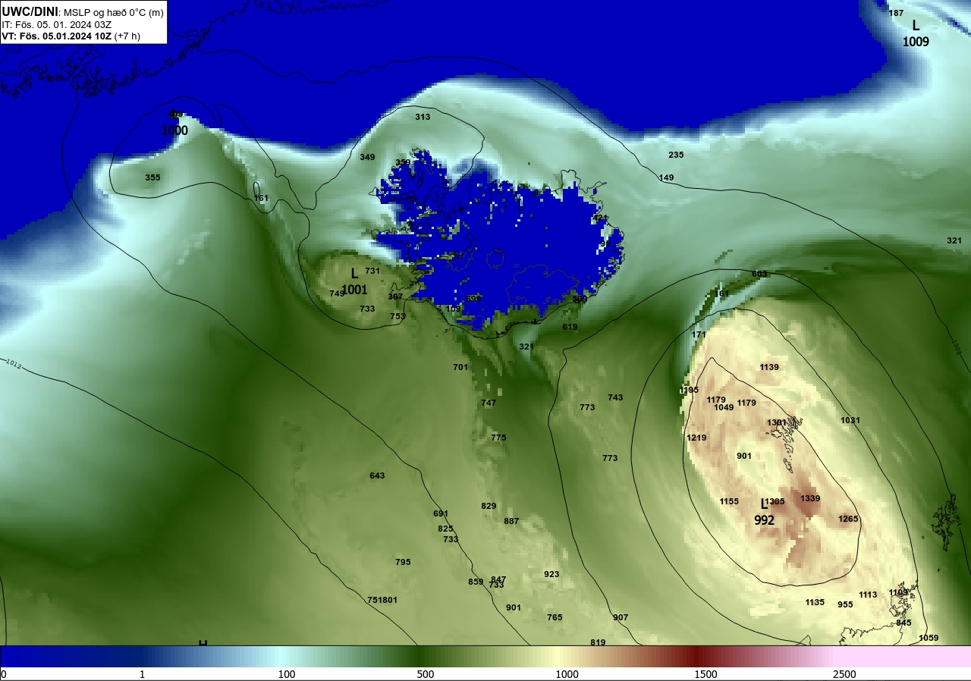This screenshot has width=971, height=681.
Task: Click the height value 887
Action: point(511,521)
